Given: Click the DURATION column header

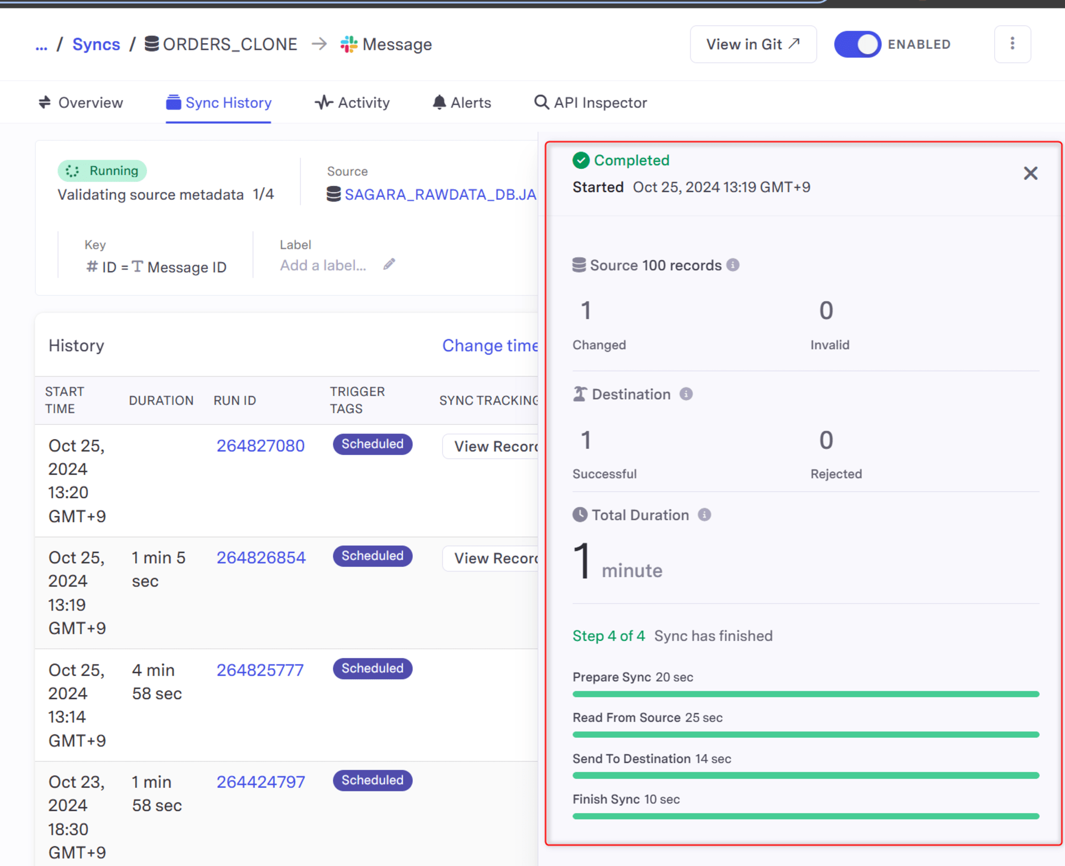Looking at the screenshot, I should coord(161,400).
